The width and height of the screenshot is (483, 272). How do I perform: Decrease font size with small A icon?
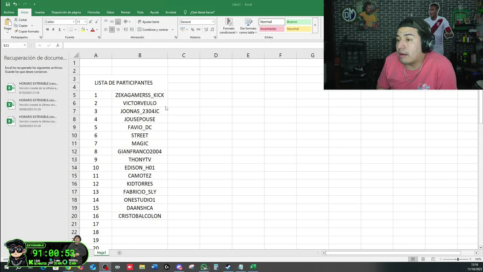(97, 22)
